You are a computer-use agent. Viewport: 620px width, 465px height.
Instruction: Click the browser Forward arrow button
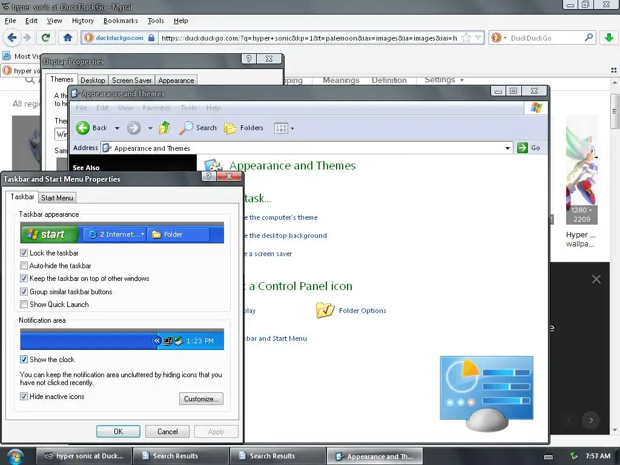27,38
